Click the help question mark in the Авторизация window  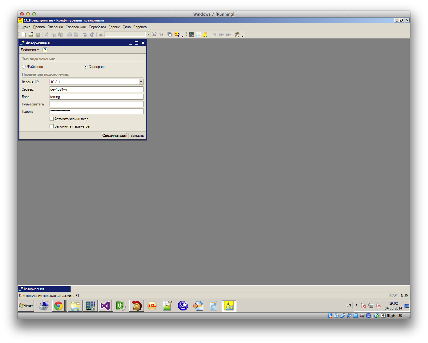point(45,50)
